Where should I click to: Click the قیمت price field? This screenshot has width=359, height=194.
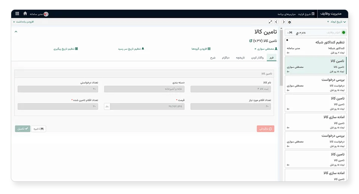(x=147, y=106)
